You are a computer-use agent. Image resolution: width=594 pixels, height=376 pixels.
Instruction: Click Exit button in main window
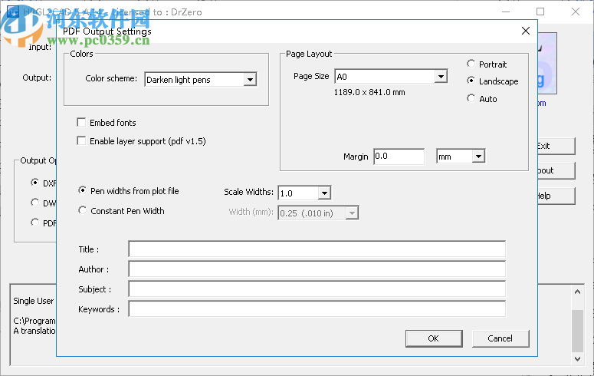pyautogui.click(x=556, y=146)
